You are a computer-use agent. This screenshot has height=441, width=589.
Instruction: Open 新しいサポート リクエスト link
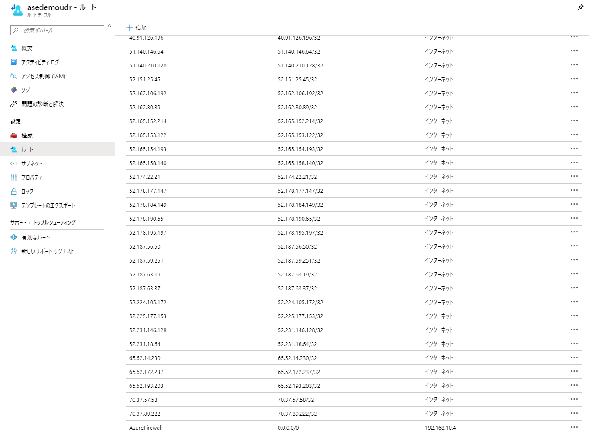click(x=47, y=251)
